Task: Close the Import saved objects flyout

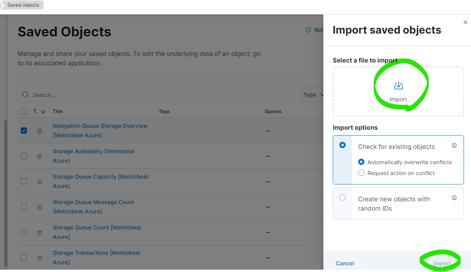Action: pos(465,22)
